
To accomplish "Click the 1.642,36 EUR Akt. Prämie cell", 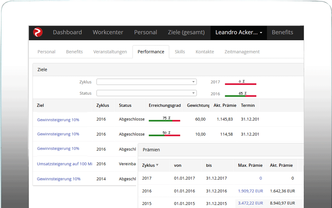I will pyautogui.click(x=283, y=191).
